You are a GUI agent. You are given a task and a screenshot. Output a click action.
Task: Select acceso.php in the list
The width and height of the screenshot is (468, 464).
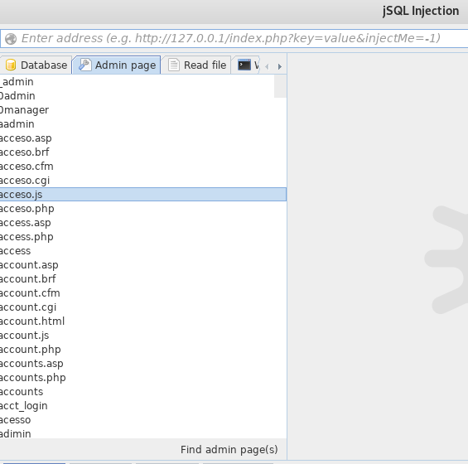(x=143, y=209)
